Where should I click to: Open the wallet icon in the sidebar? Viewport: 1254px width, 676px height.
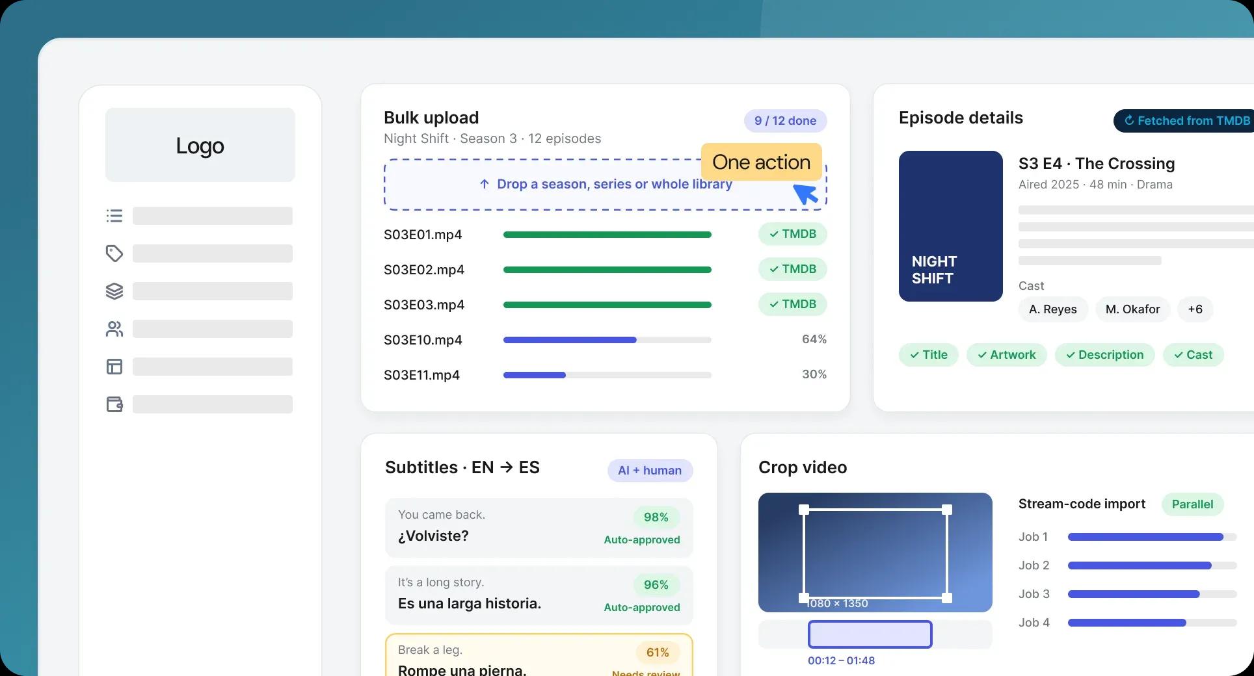click(x=114, y=404)
